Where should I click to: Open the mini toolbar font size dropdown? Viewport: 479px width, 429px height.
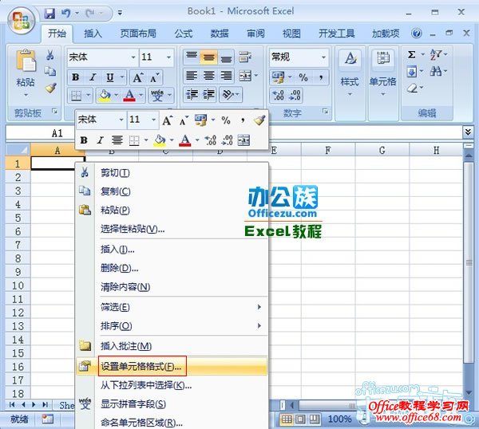coord(153,120)
